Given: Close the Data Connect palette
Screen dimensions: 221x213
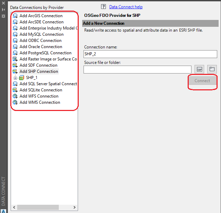Looking at the screenshot, I should point(3,3).
